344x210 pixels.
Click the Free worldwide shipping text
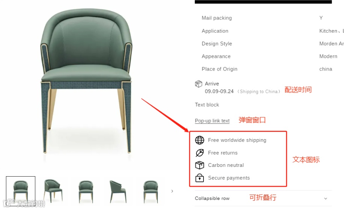tap(237, 140)
